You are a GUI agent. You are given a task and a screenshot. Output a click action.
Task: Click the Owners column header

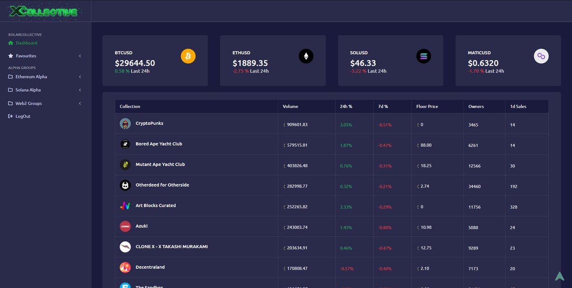point(476,107)
